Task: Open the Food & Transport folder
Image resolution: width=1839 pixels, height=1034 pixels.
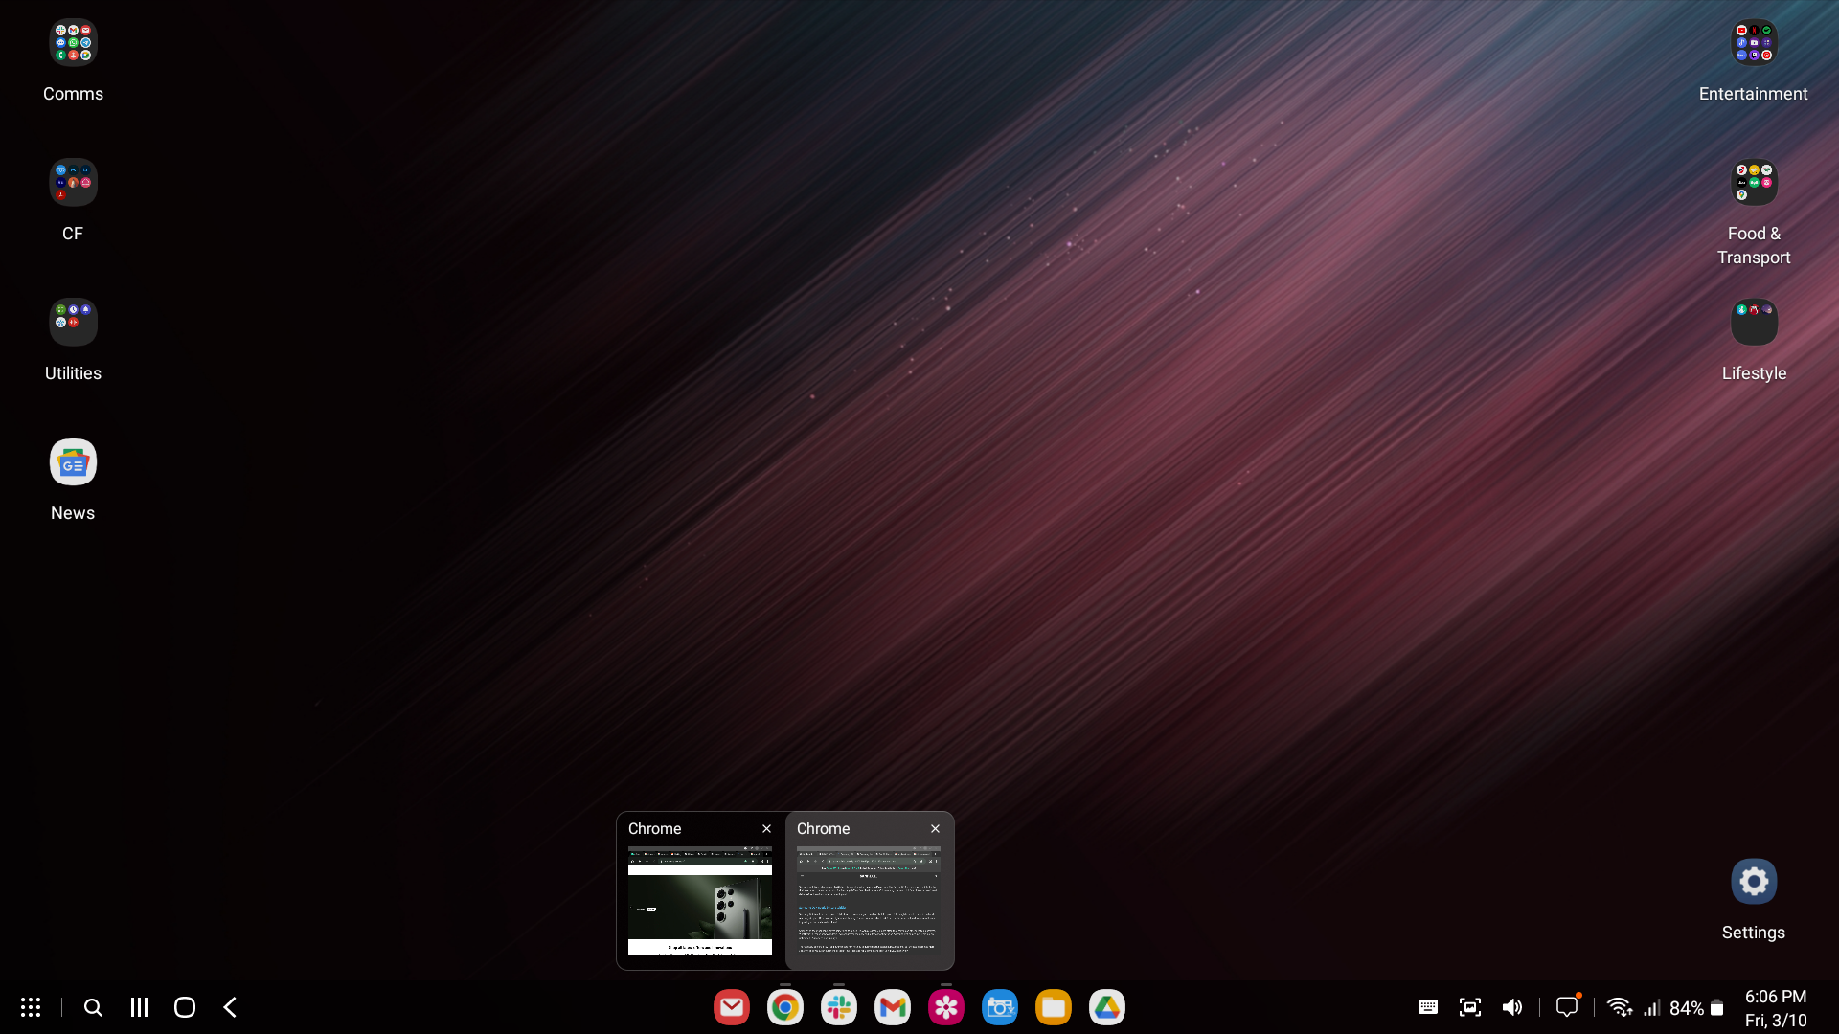Action: click(x=1754, y=182)
